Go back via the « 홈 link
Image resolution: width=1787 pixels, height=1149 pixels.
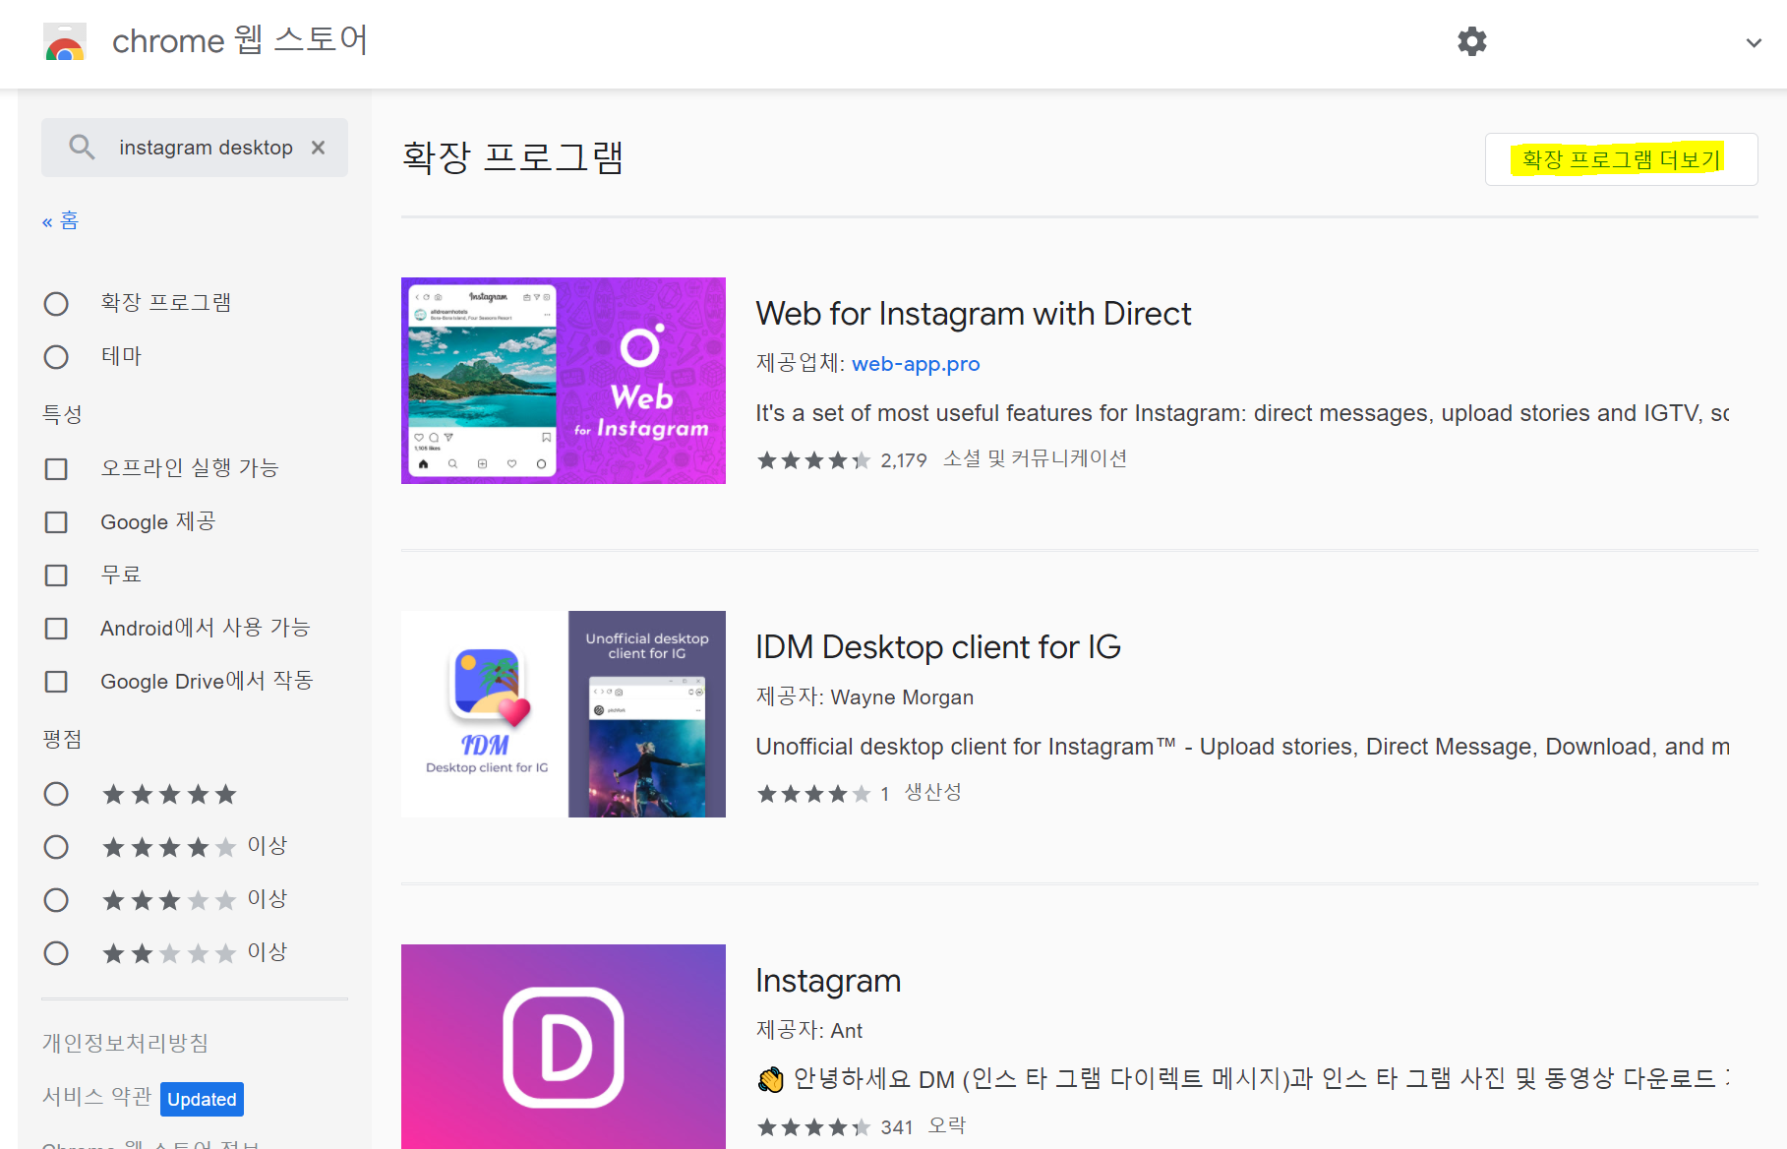(x=60, y=220)
